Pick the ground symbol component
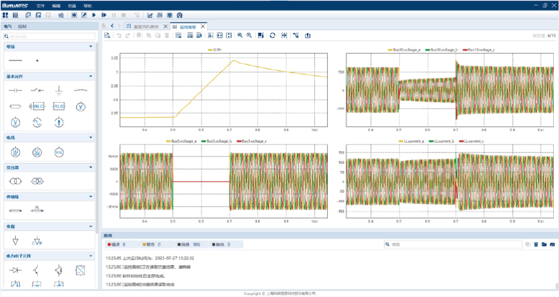The image size is (559, 297). pyautogui.click(x=59, y=90)
